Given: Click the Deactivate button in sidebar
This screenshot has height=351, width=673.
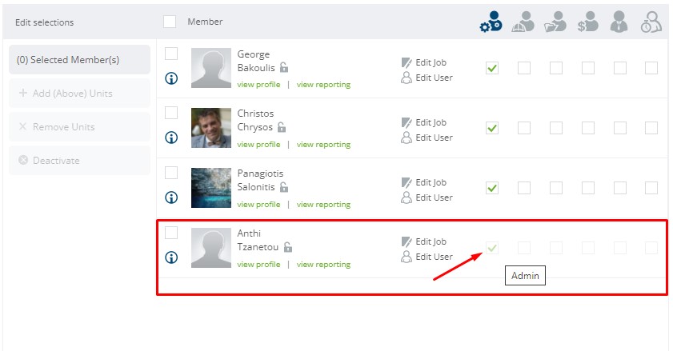Looking at the screenshot, I should click(x=79, y=161).
